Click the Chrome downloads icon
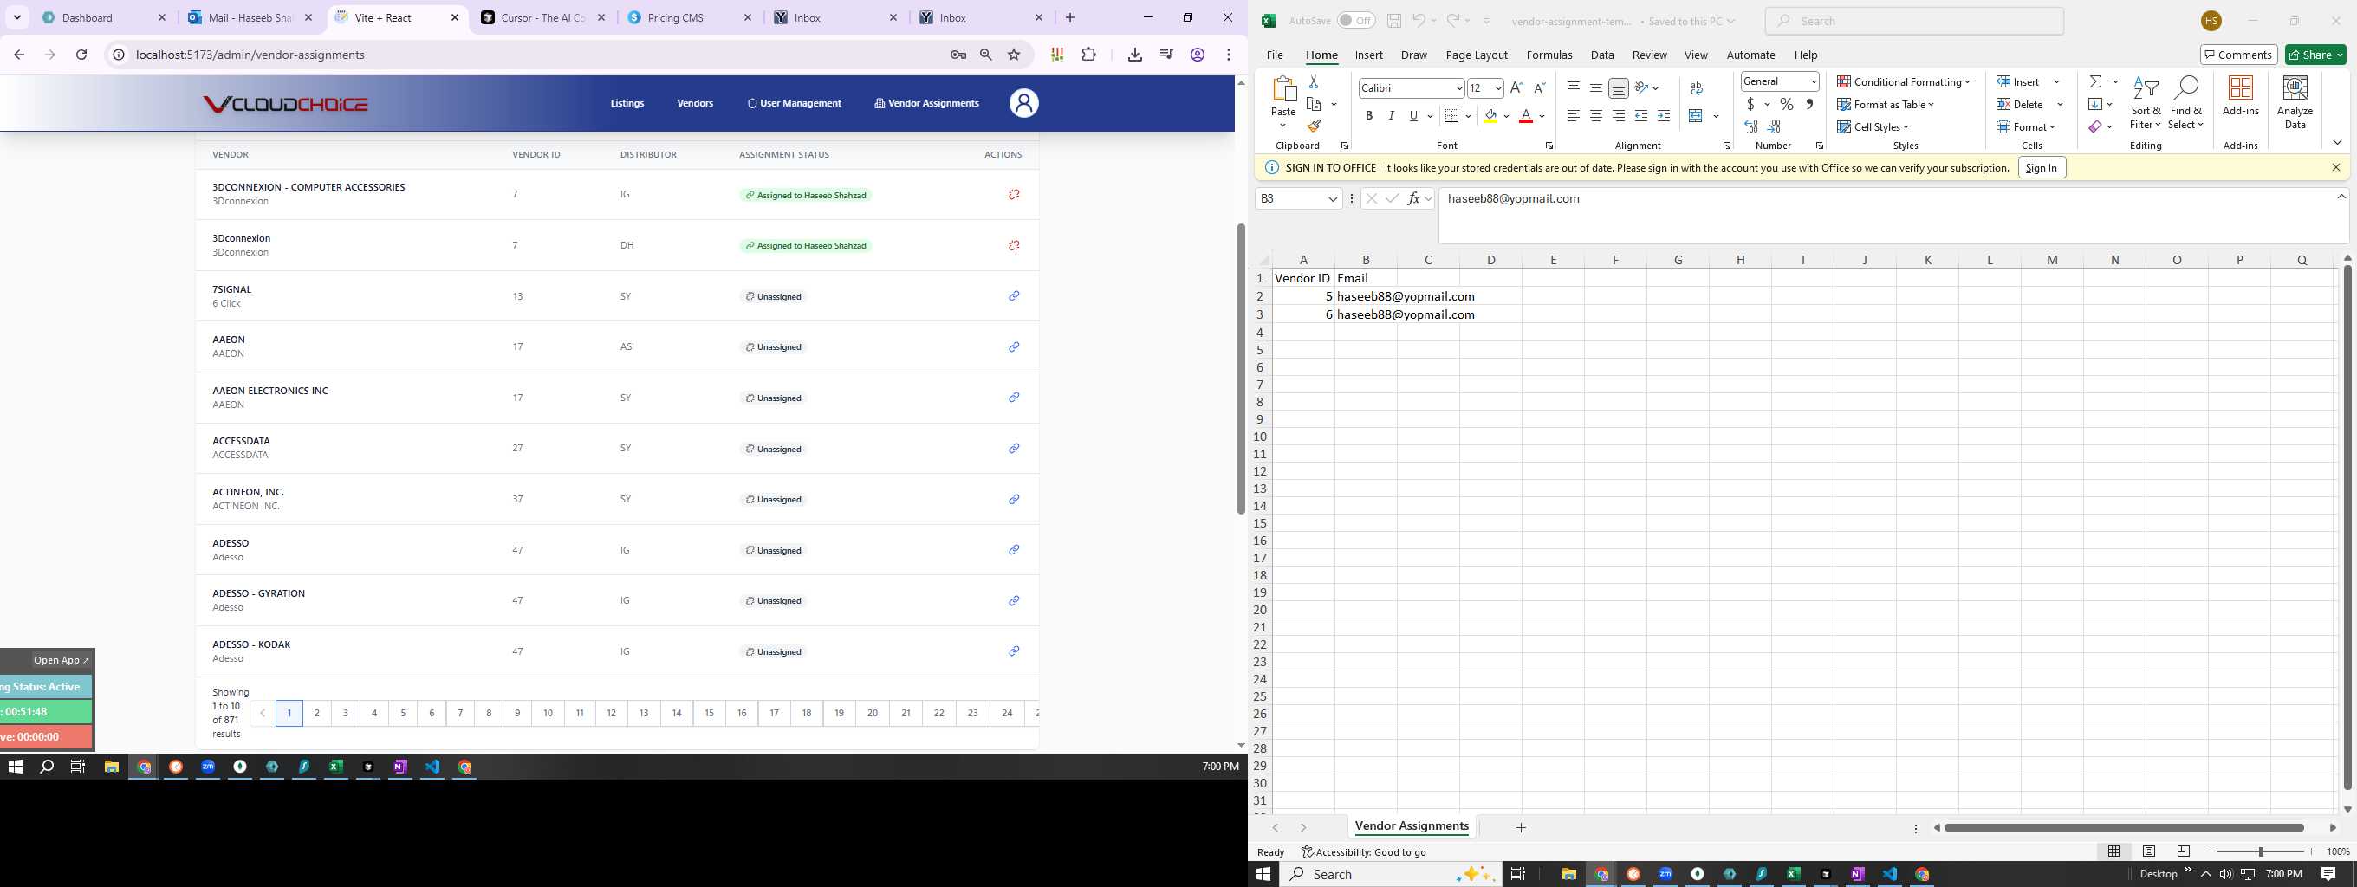Screen dimensions: 2357x887 pyautogui.click(x=1134, y=55)
